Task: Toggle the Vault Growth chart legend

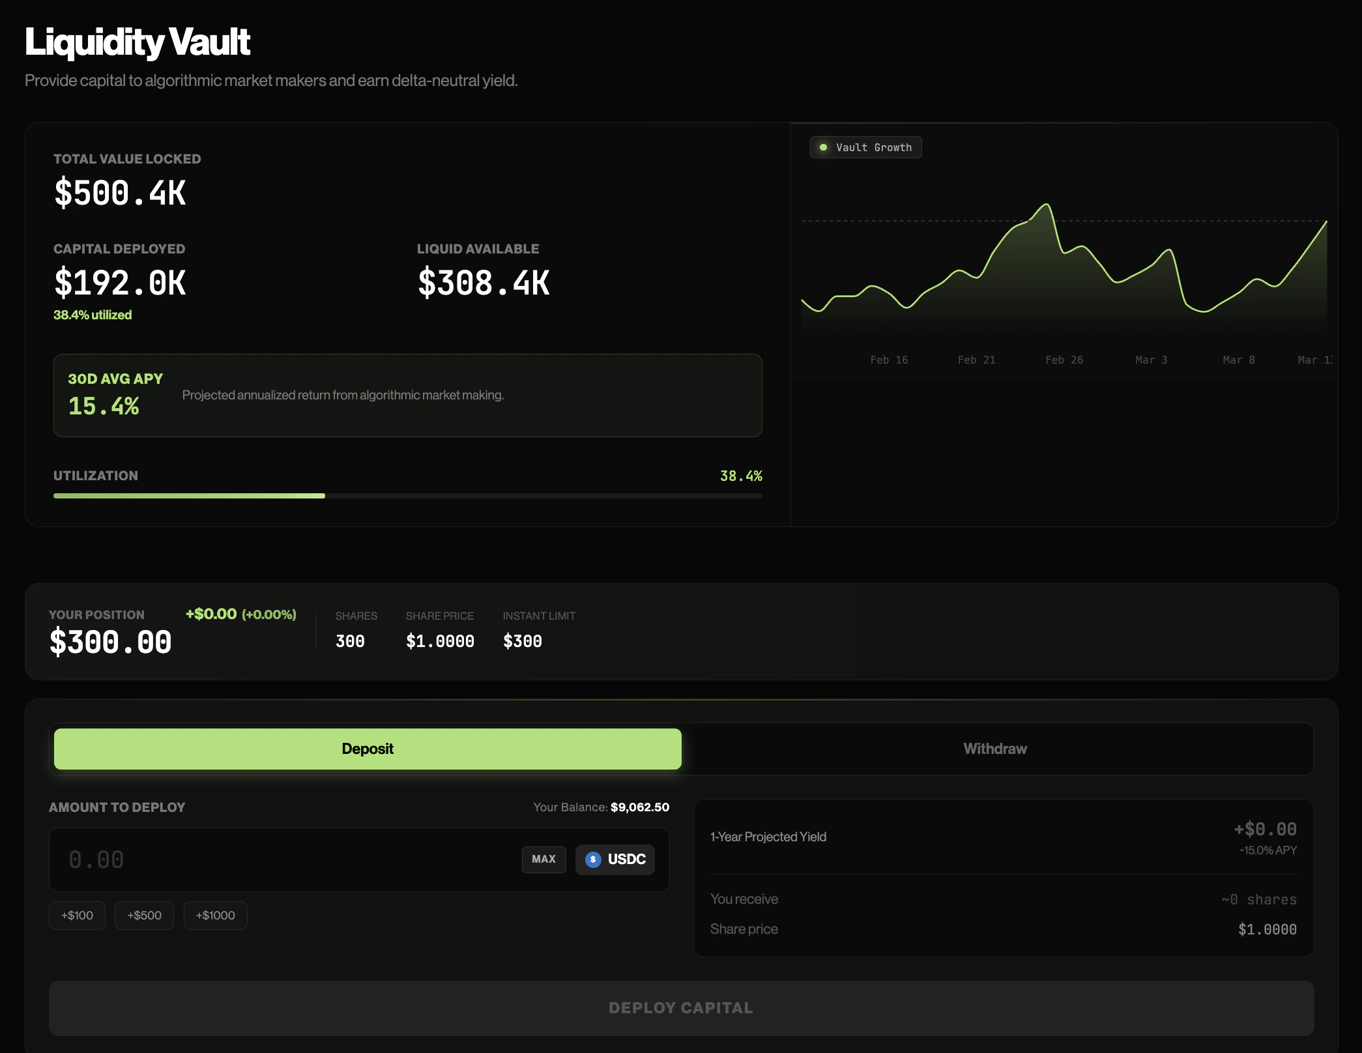Action: (x=865, y=147)
